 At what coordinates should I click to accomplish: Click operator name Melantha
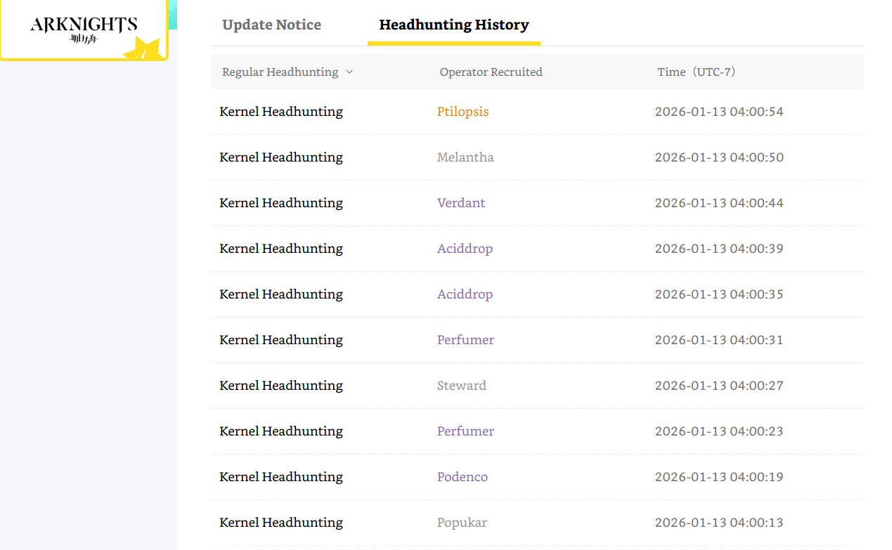pos(465,157)
